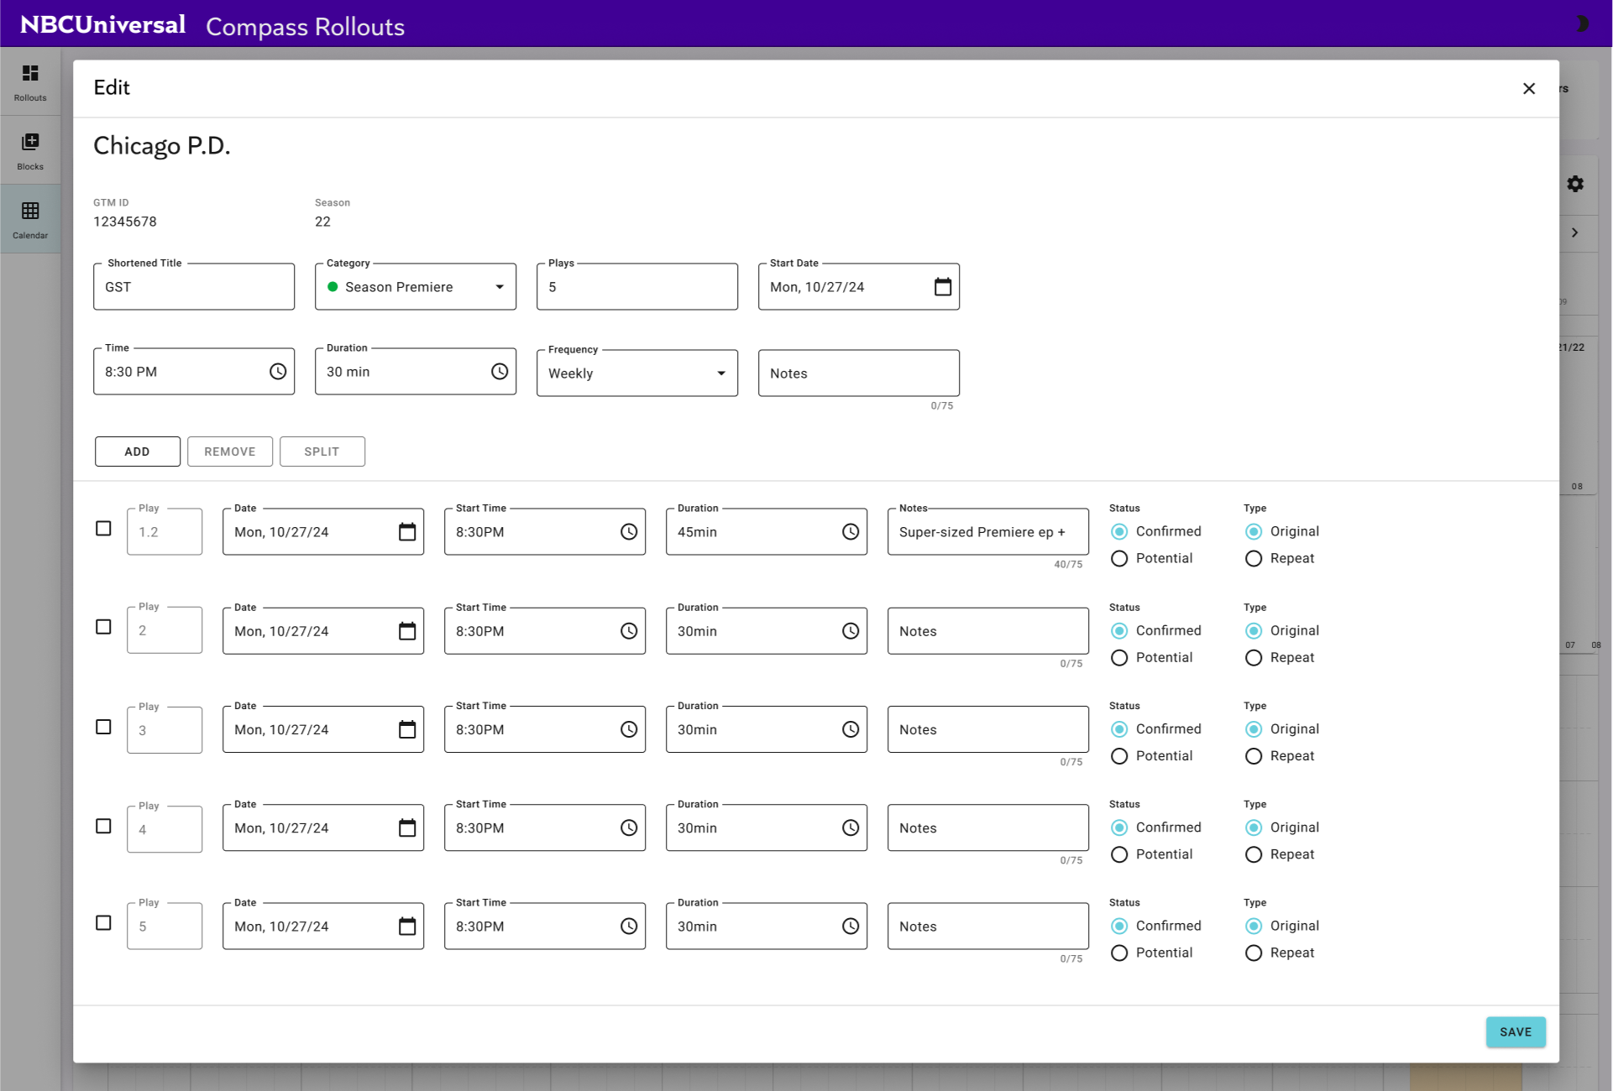Click the clock icon in the Time field
Image resolution: width=1613 pixels, height=1091 pixels.
click(277, 372)
